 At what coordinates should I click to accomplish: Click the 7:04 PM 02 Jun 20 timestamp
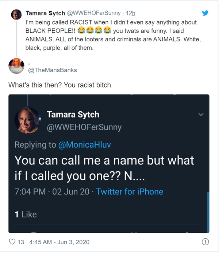(x=52, y=191)
